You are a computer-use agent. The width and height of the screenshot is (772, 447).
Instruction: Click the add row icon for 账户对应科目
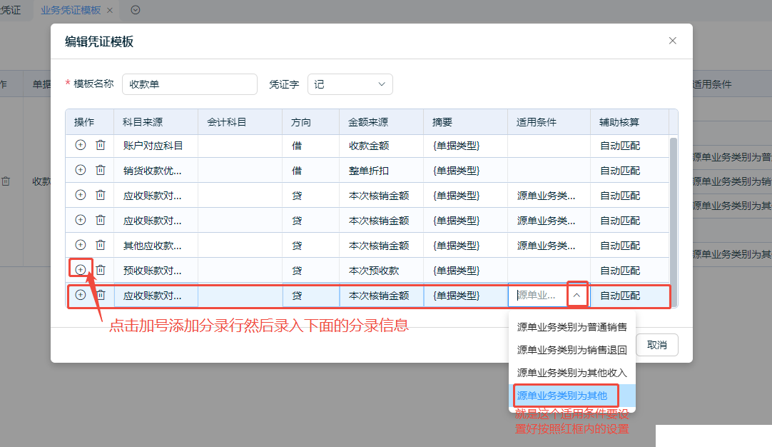81,145
